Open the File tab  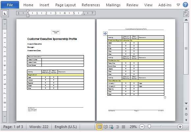(x=10, y=5)
